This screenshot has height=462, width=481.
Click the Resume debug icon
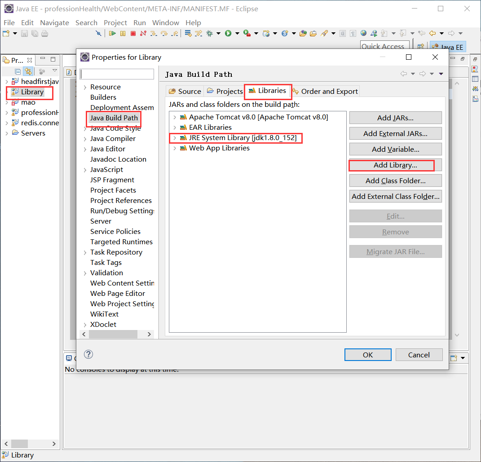coord(112,33)
